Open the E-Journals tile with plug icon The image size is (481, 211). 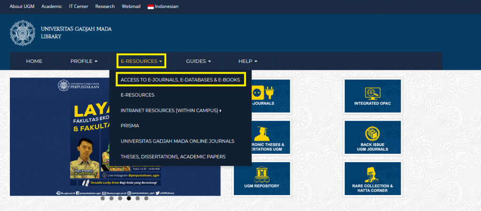271,96
